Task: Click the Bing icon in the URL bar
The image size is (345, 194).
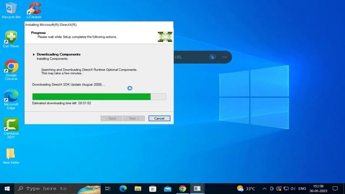Action: pyautogui.click(x=212, y=57)
